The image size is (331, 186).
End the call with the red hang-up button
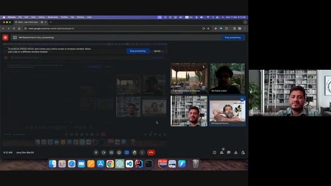point(151,152)
